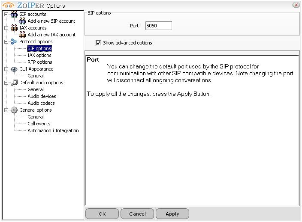Click the General options gear icon
The height and width of the screenshot is (222, 302).
tap(14, 110)
